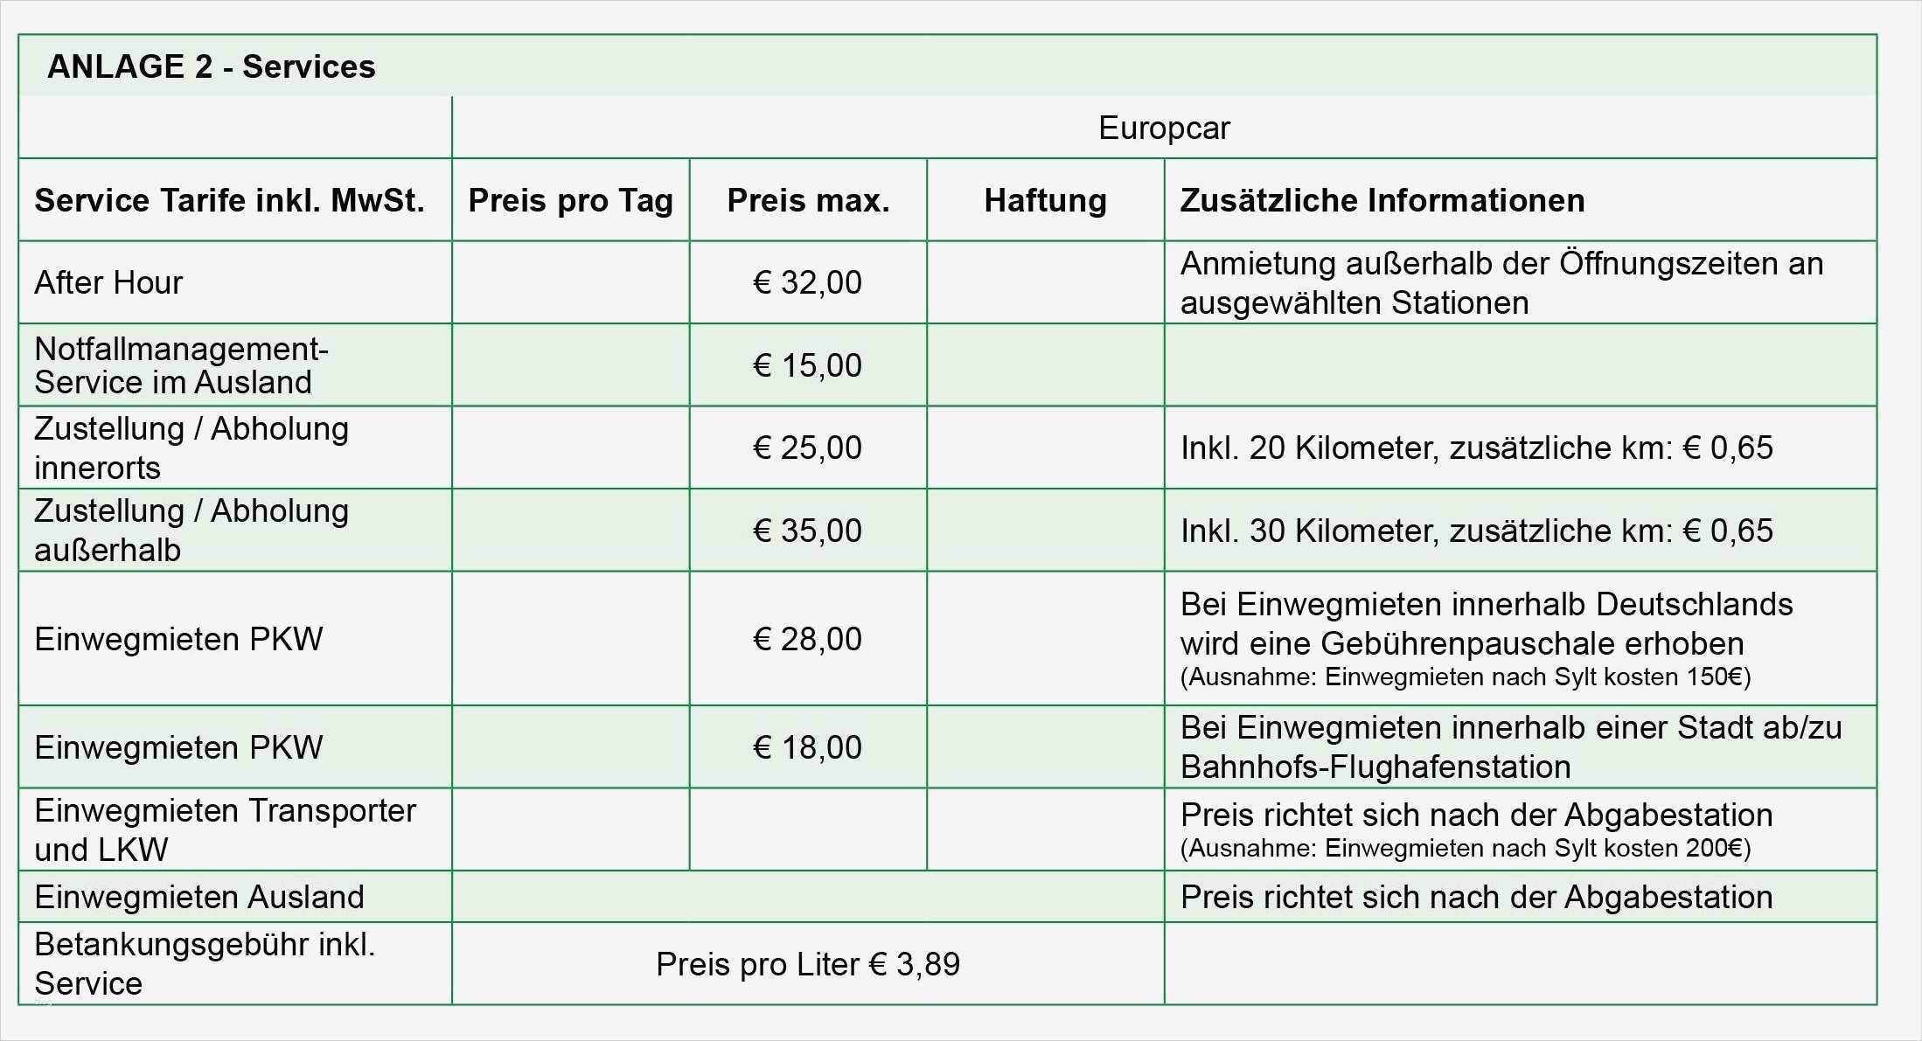
Task: Select the "Notfallmanagement-Service im Ausland" row label
Action: point(181,365)
